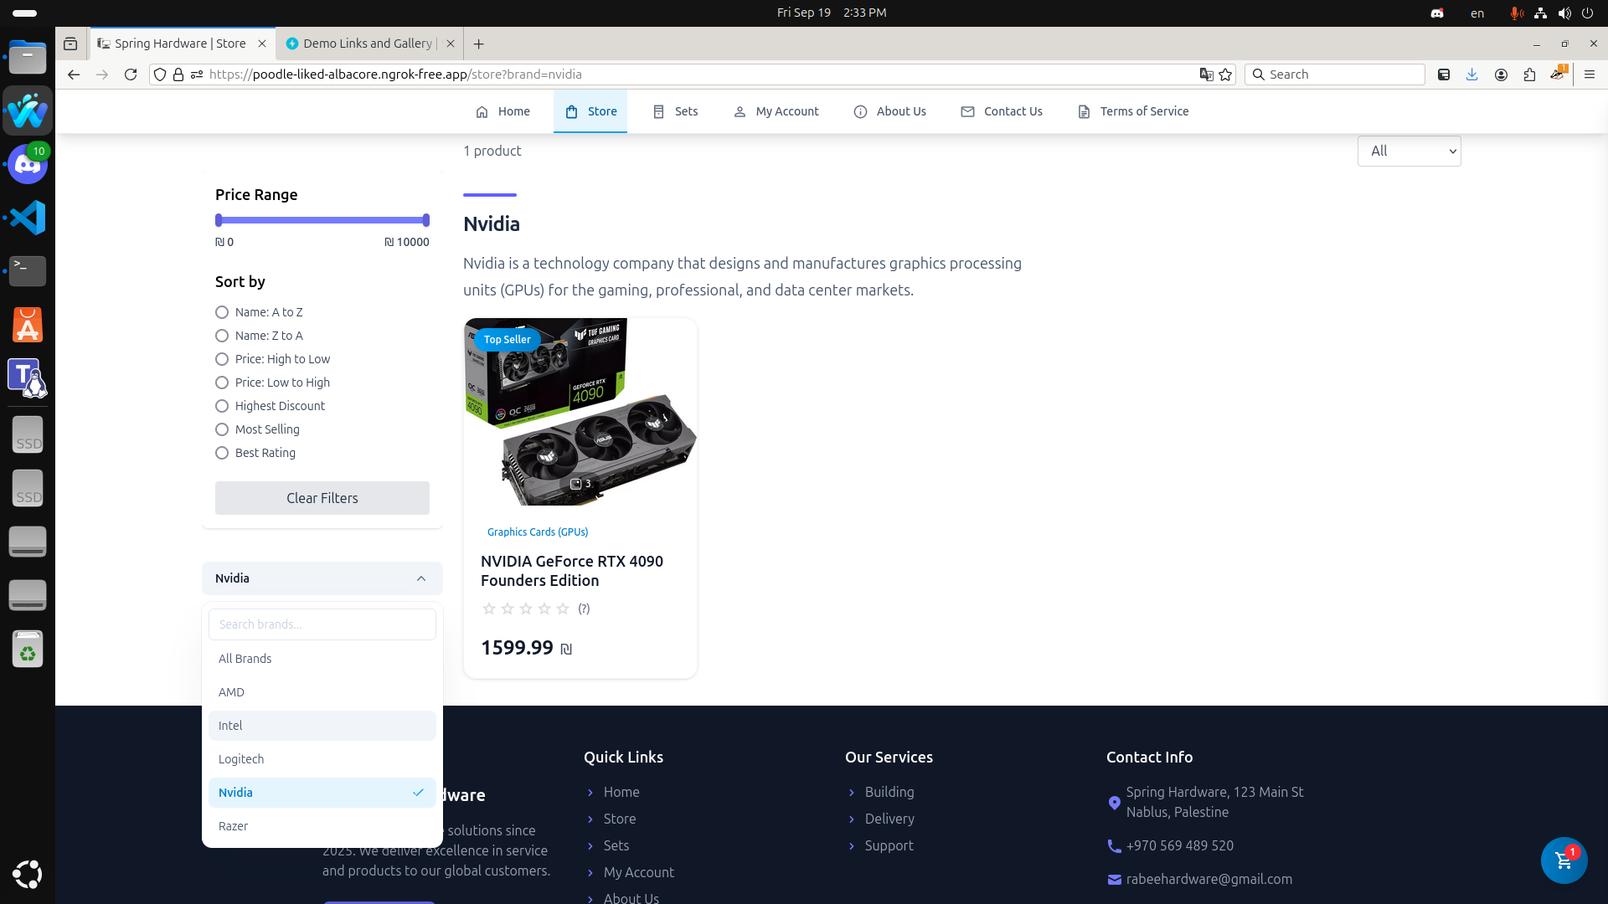Viewport: 1608px width, 904px height.
Task: Open the extensions puzzle icon
Action: click(1529, 74)
